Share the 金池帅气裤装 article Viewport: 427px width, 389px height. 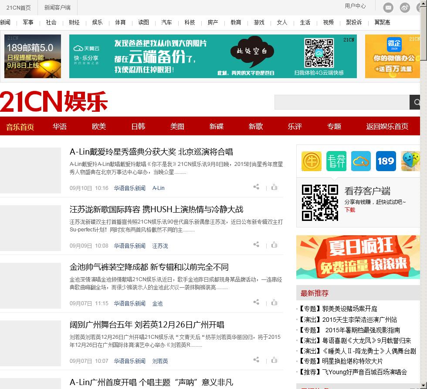click(x=256, y=302)
